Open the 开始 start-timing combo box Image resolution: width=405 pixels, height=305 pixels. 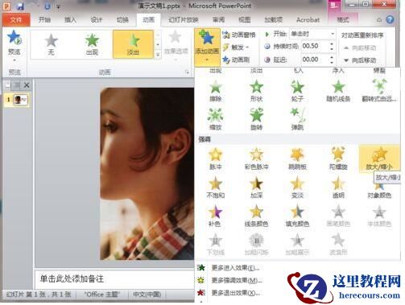pos(312,34)
